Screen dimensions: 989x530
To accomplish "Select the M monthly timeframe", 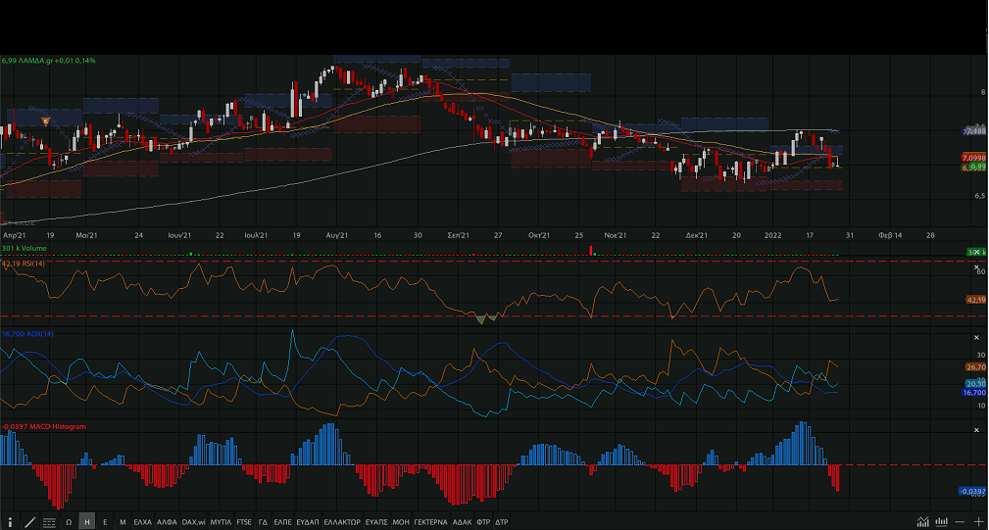I will click(123, 522).
